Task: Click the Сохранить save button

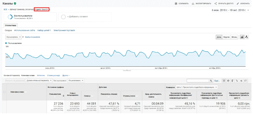Action: [182, 4]
